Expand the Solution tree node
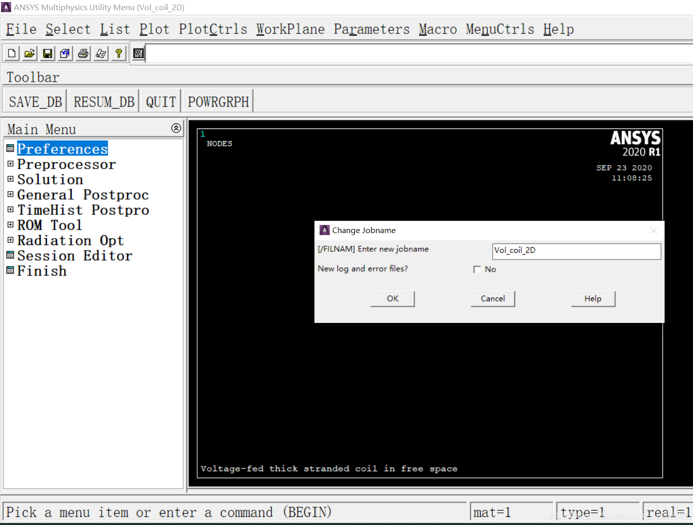The image size is (693, 525). point(10,179)
